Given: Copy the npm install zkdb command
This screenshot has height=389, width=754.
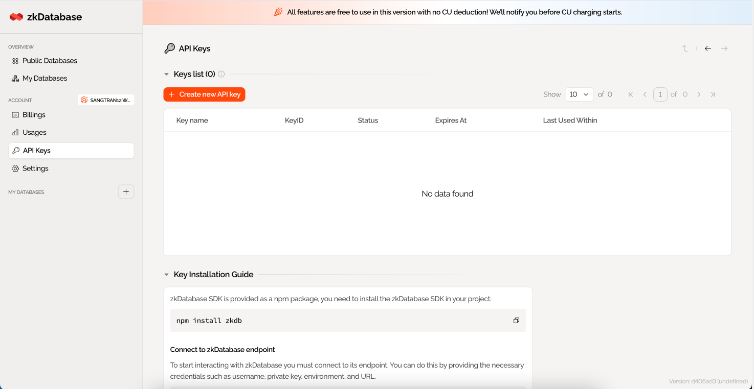Looking at the screenshot, I should [516, 321].
